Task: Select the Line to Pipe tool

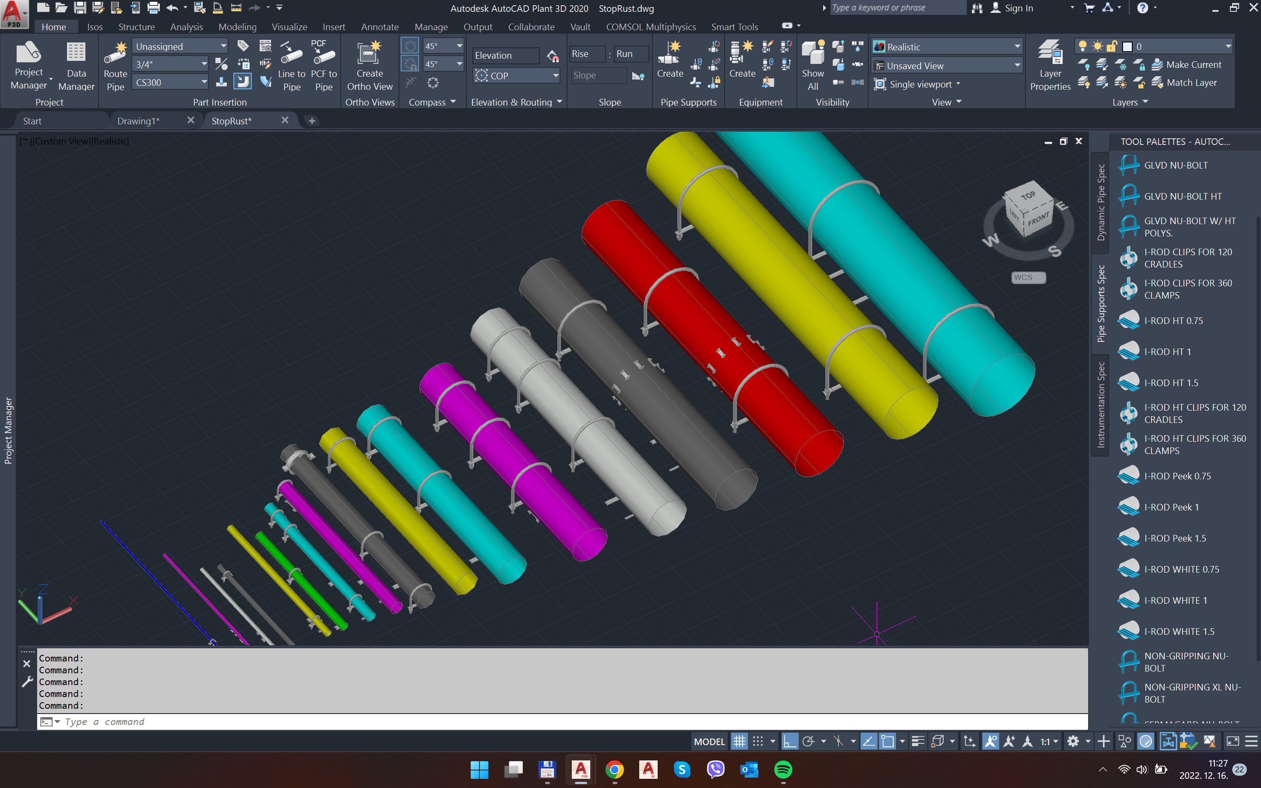Action: pos(291,54)
